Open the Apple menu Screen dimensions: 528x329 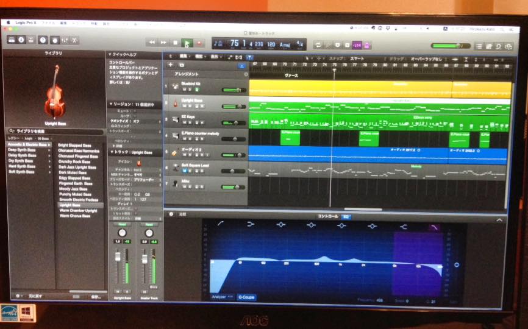tap(9, 22)
